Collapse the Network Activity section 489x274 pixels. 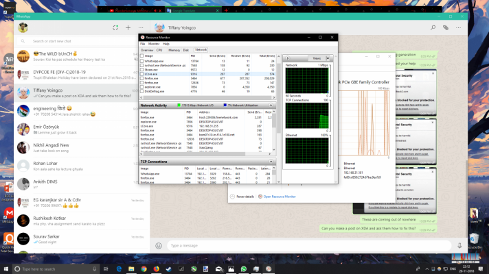tap(271, 105)
